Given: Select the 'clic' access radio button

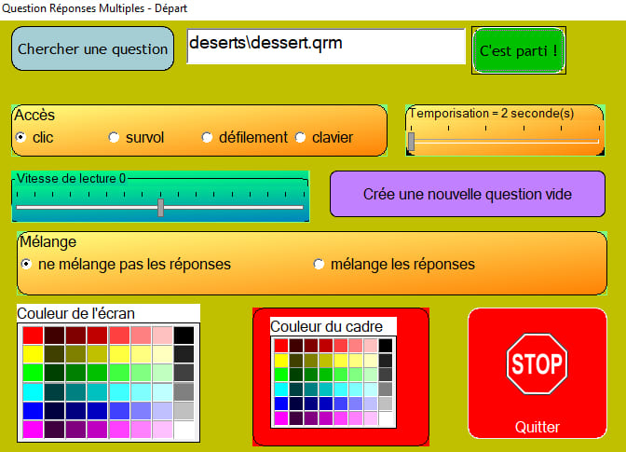Looking at the screenshot, I should pos(21,137).
